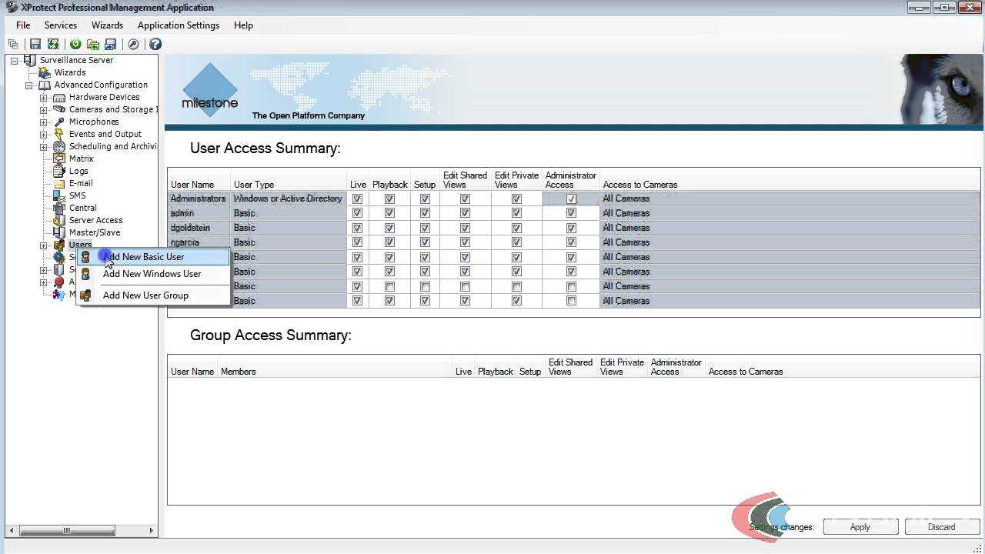Open the SMS node icon
Viewport: 985px width, 554px height.
click(x=59, y=195)
